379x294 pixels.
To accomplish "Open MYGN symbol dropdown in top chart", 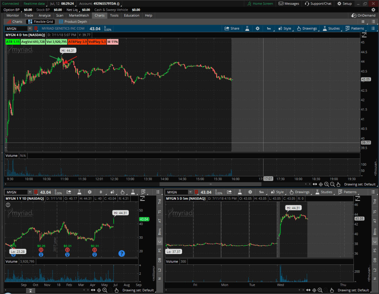I will 19,28.
